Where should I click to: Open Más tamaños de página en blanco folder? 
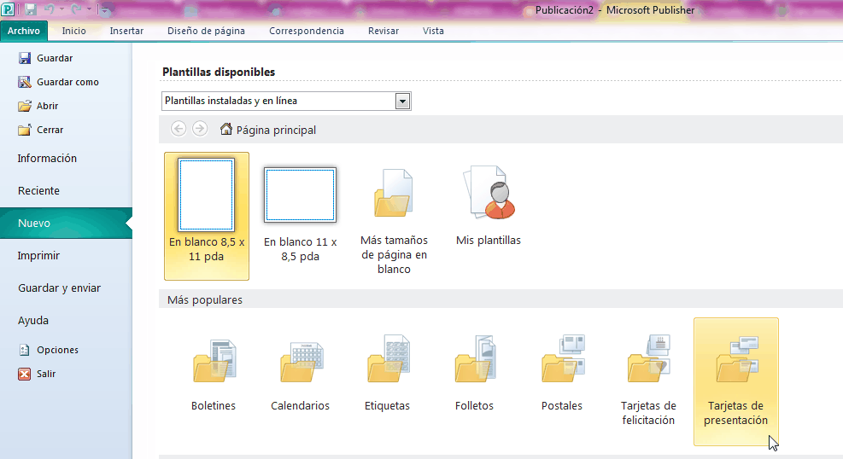pyautogui.click(x=394, y=220)
